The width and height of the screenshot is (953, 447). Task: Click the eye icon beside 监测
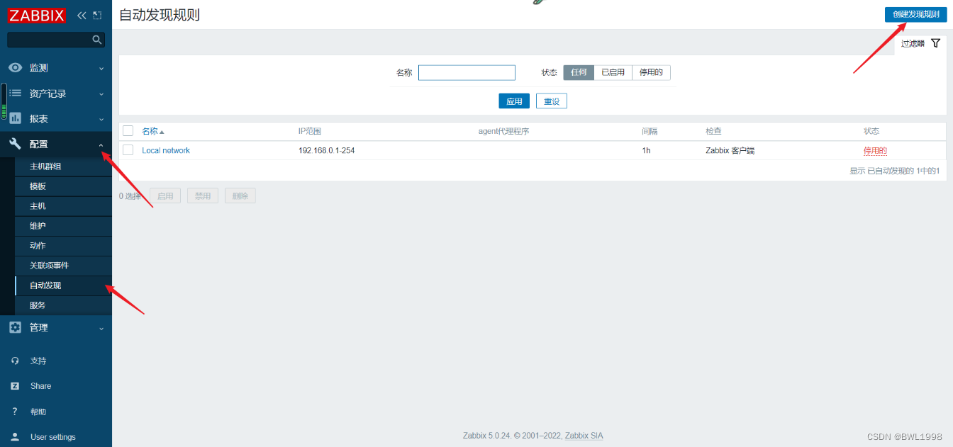click(15, 68)
